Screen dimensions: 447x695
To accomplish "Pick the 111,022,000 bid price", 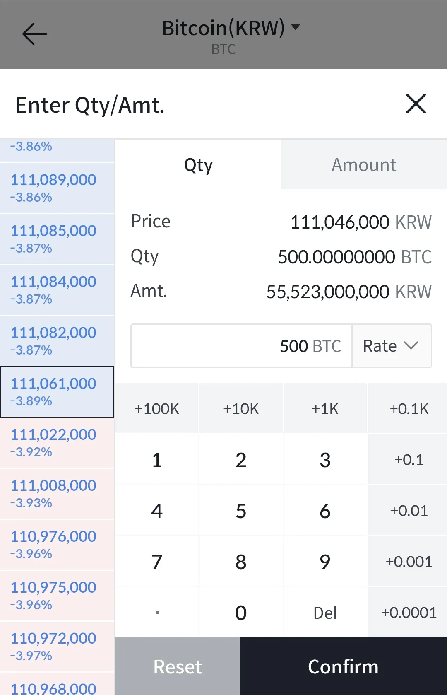I will click(57, 442).
